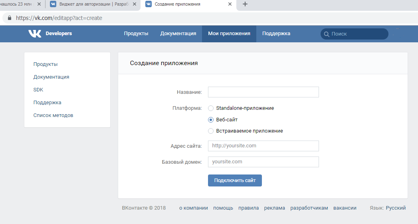Change language via Русский link

point(396,208)
